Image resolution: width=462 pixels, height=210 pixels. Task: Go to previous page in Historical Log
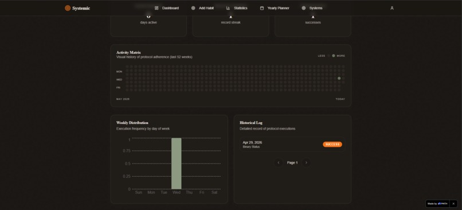point(279,163)
